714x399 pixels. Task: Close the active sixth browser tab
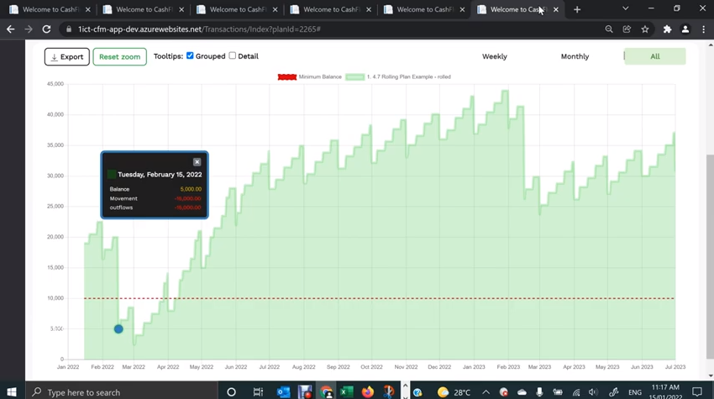pyautogui.click(x=555, y=9)
